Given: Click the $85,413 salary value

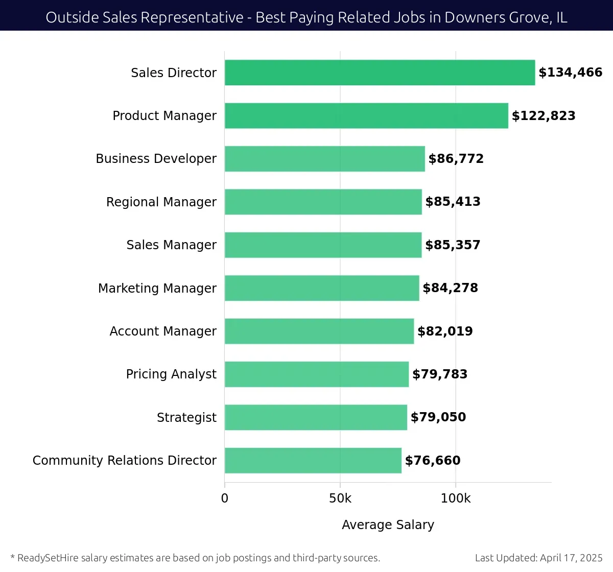Looking at the screenshot, I should click(x=453, y=202).
